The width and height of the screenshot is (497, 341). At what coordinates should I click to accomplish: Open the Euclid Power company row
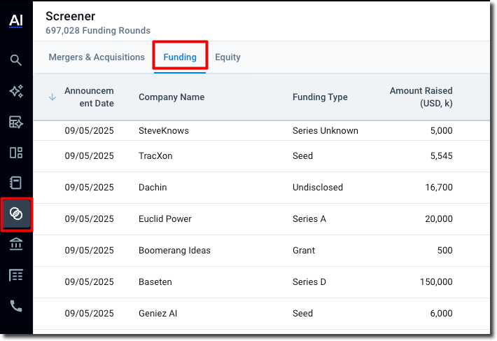point(165,219)
